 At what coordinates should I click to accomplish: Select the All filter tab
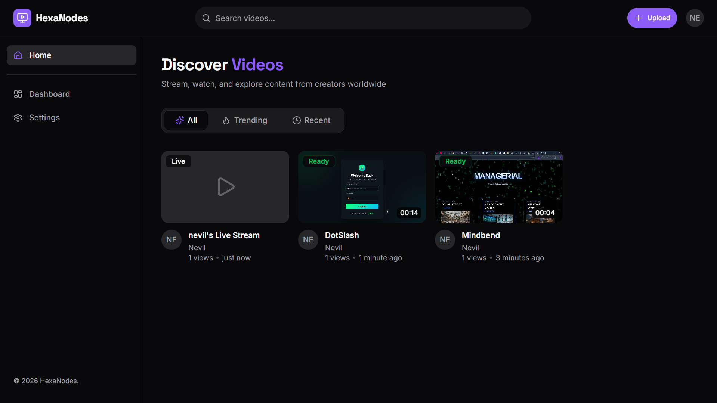[x=186, y=120]
